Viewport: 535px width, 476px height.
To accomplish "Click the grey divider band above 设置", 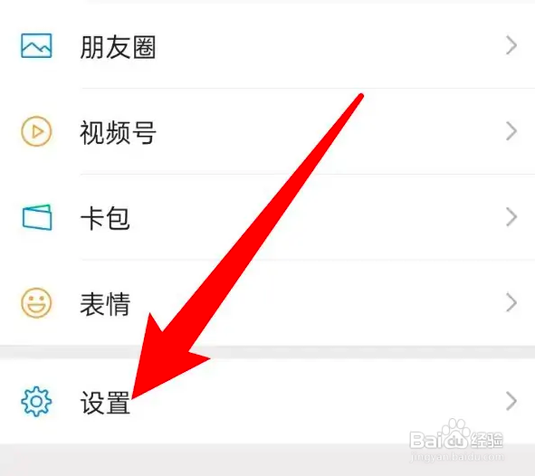I will click(x=268, y=352).
